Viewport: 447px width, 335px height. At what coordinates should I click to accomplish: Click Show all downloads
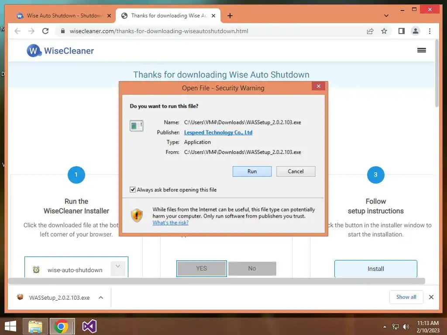pyautogui.click(x=406, y=297)
